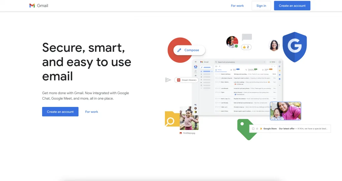The height and width of the screenshot is (181, 342).
Task: Click the grey chat bubble icon
Action: click(247, 37)
